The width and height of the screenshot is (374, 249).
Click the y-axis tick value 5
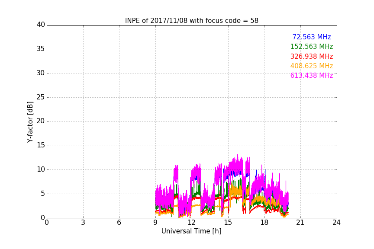click(43, 194)
